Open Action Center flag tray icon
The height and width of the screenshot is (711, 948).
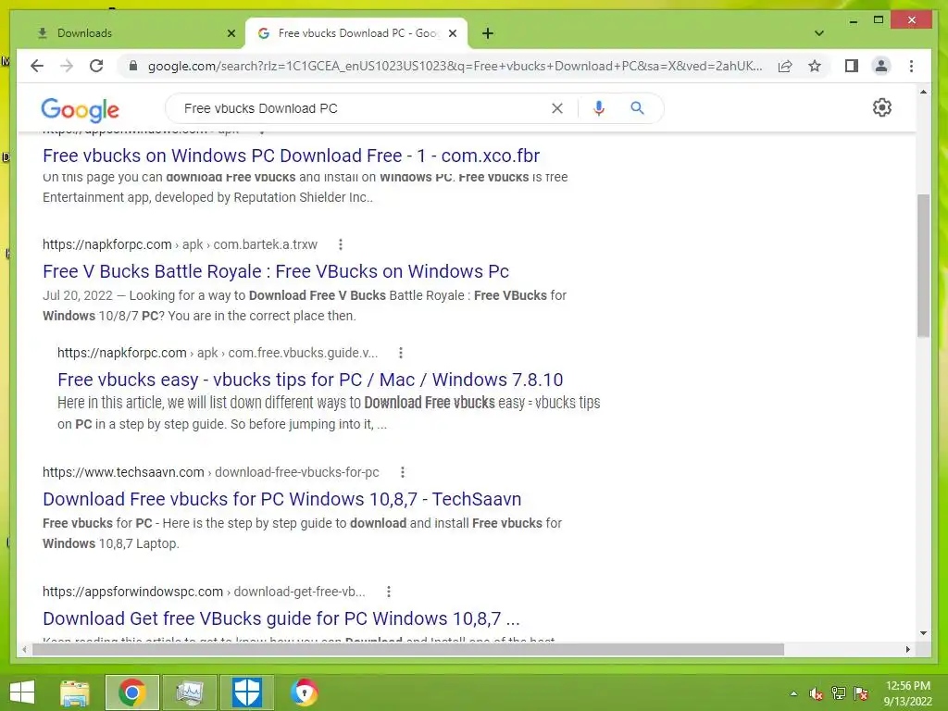point(861,693)
